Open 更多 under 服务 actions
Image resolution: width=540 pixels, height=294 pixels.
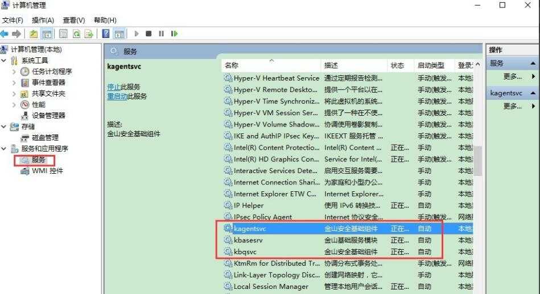click(x=513, y=76)
